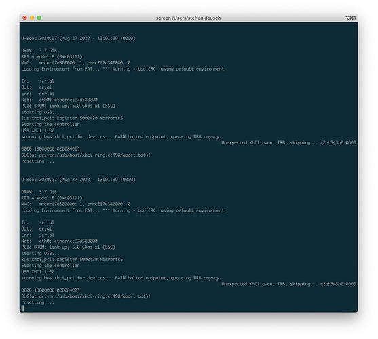378x339 pixels.
Task: Close the terminal window with red button
Action: pos(24,18)
